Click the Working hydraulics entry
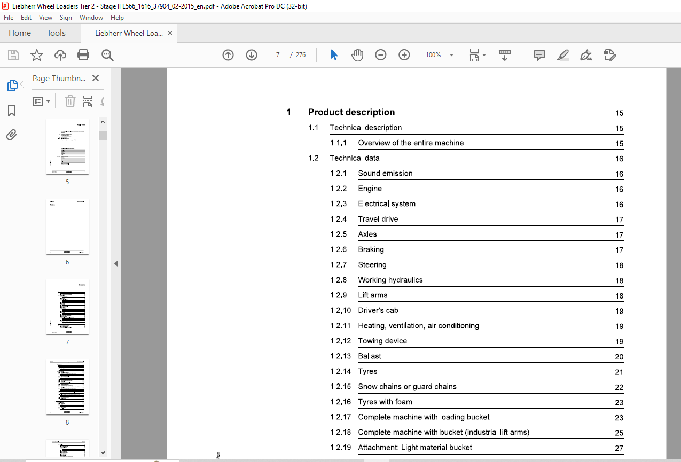Viewport: 681px width, 462px height. pos(390,280)
